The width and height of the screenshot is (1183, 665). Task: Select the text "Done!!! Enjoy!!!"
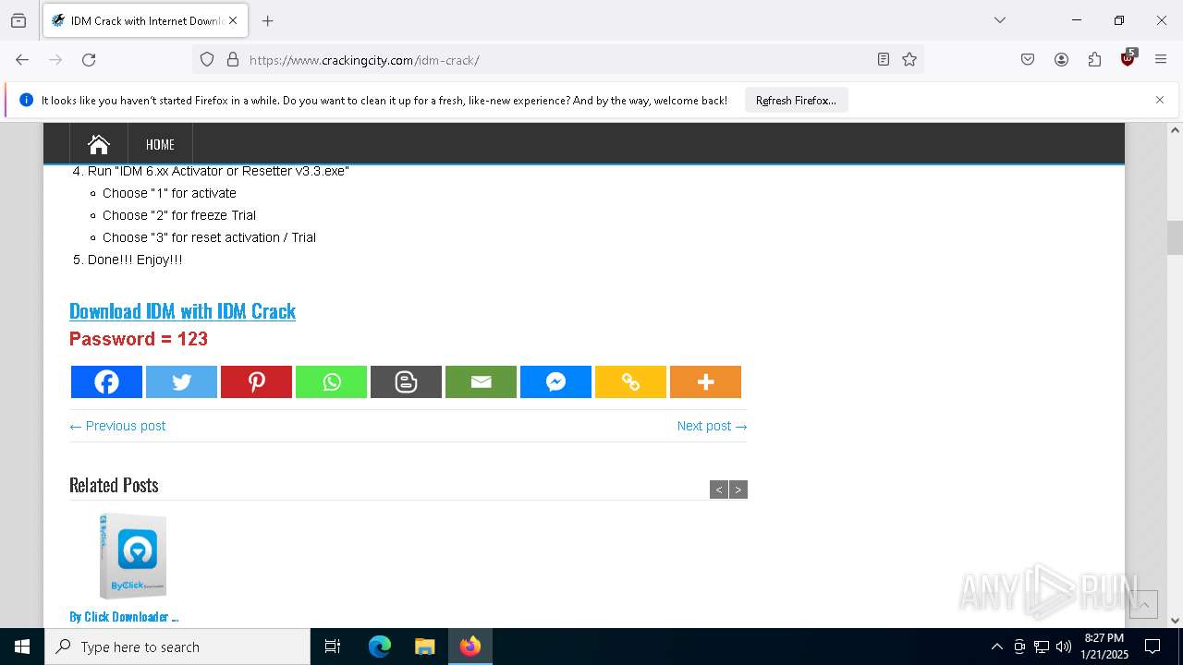point(135,260)
